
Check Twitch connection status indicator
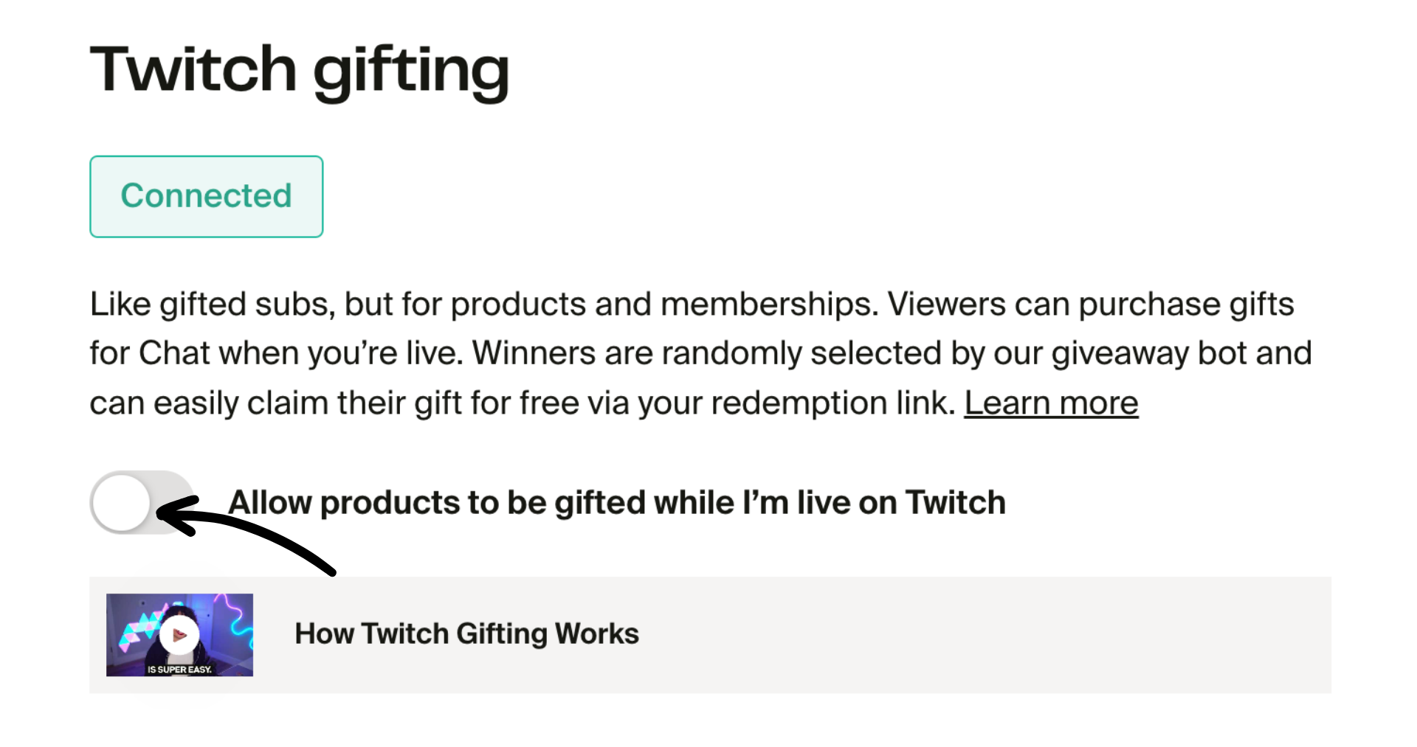pyautogui.click(x=206, y=196)
